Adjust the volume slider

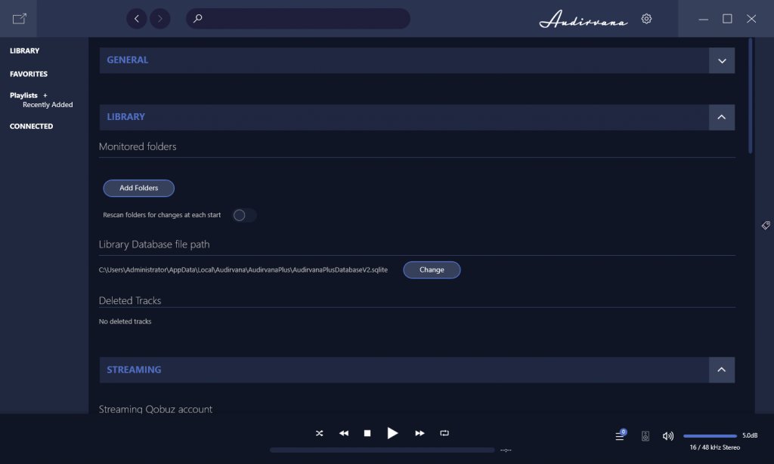coord(710,436)
